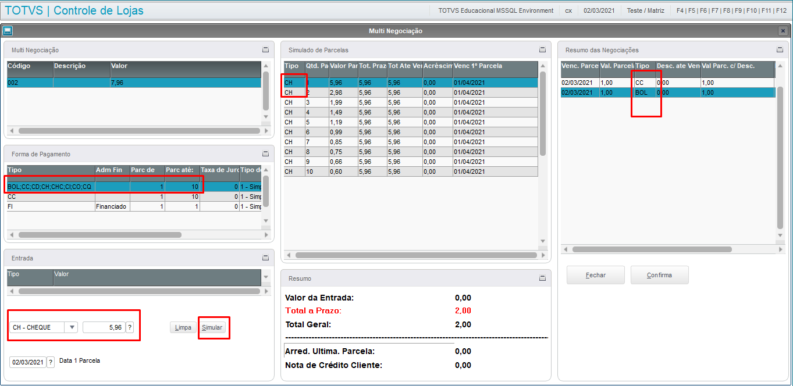Select the CC row in Forma de Pagamento

tap(134, 196)
